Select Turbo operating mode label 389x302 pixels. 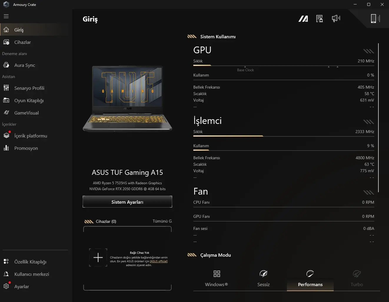coord(357,284)
